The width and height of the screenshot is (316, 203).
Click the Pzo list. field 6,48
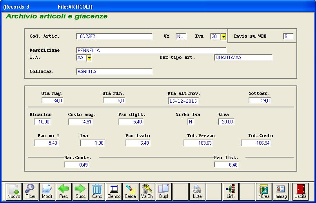coord(227,165)
